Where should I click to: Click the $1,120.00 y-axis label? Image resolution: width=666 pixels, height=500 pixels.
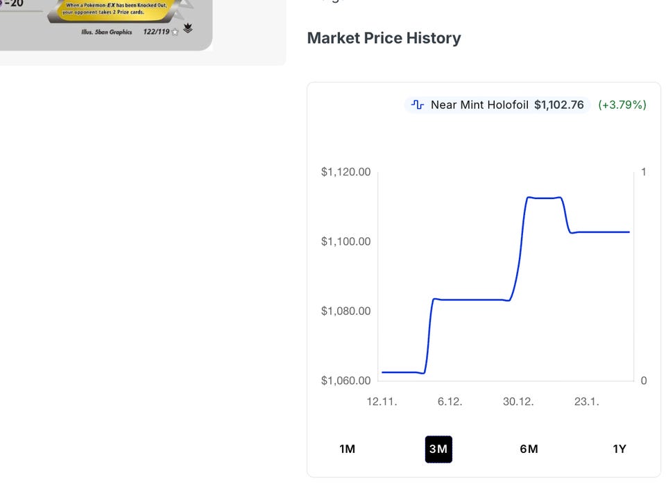pos(345,172)
